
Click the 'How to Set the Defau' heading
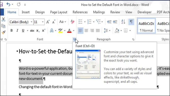(45, 51)
